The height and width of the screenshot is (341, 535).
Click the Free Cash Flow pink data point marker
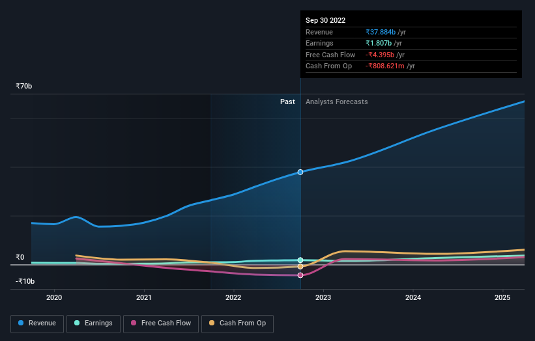[x=300, y=275]
